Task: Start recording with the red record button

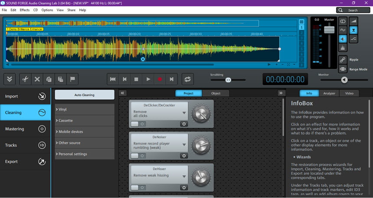Action: pyautogui.click(x=160, y=79)
